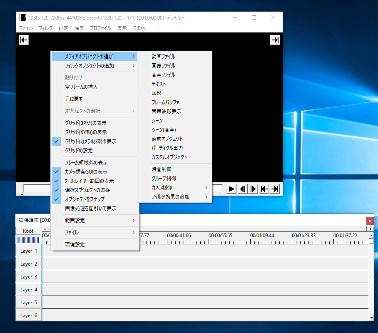Jump to start using top-left preview arrow
Screen dimensions: 378x333
click(x=24, y=40)
